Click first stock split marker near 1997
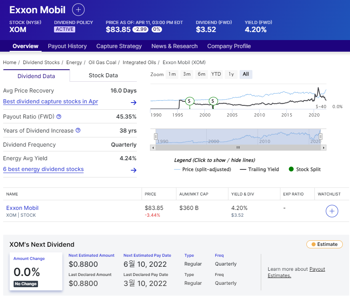 coord(190,101)
